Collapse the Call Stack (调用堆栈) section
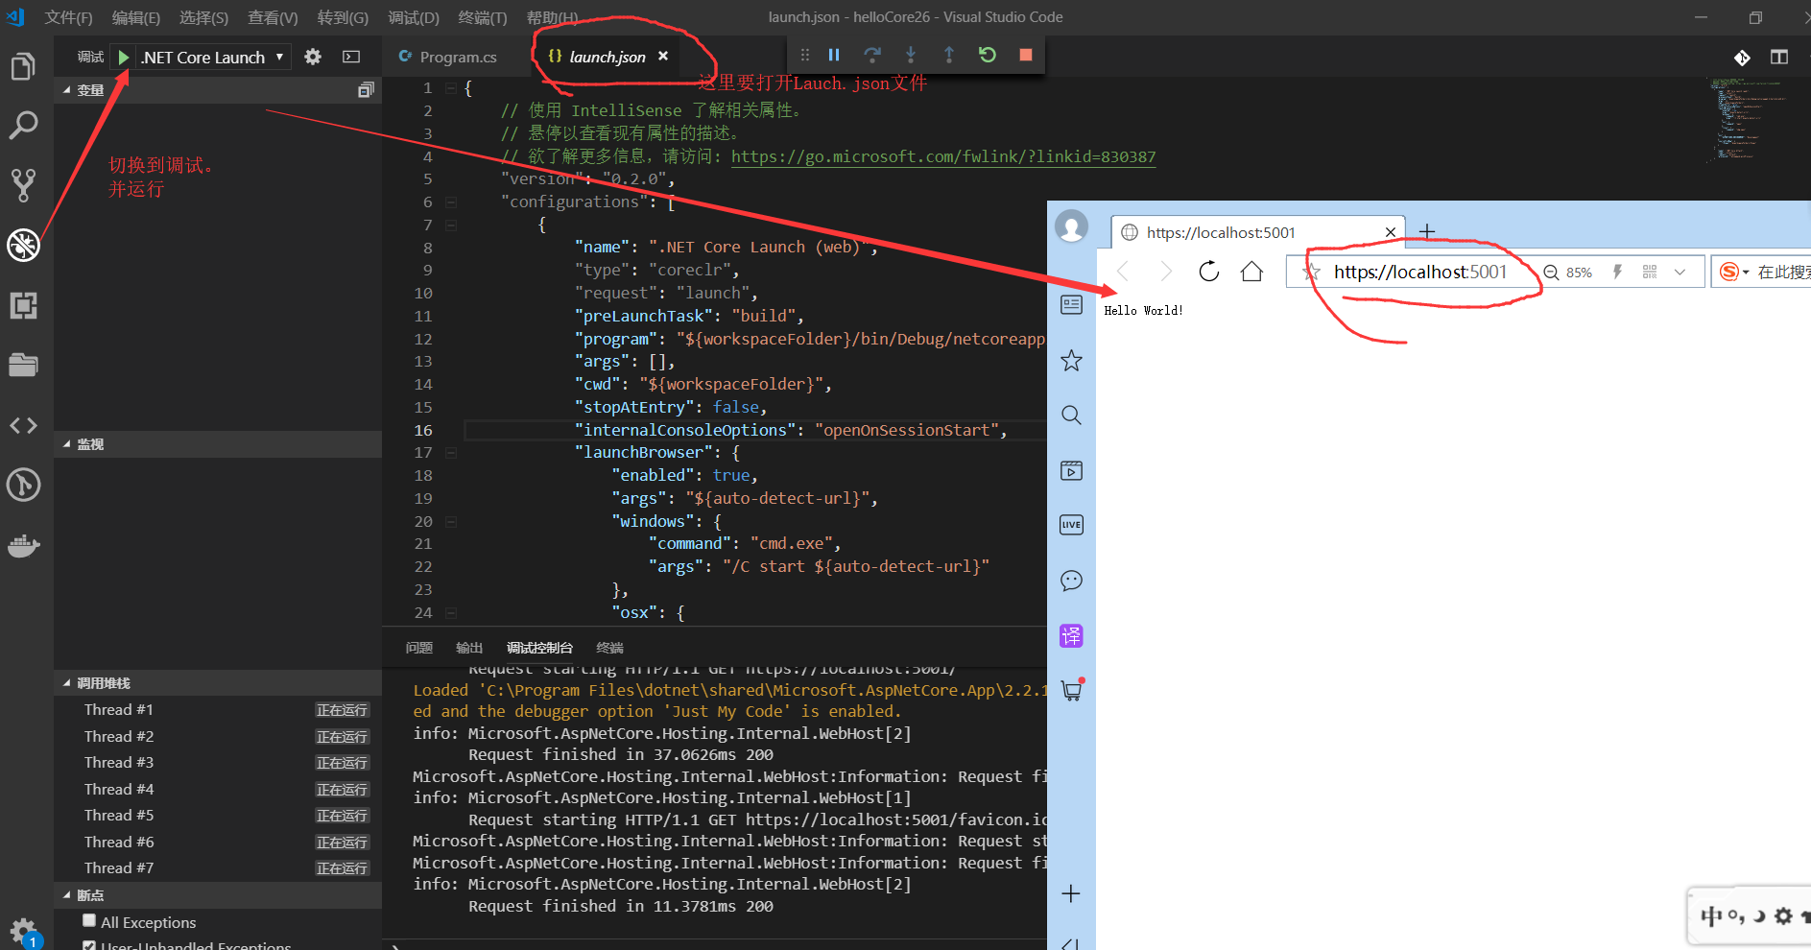The height and width of the screenshot is (950, 1811). tap(217, 683)
